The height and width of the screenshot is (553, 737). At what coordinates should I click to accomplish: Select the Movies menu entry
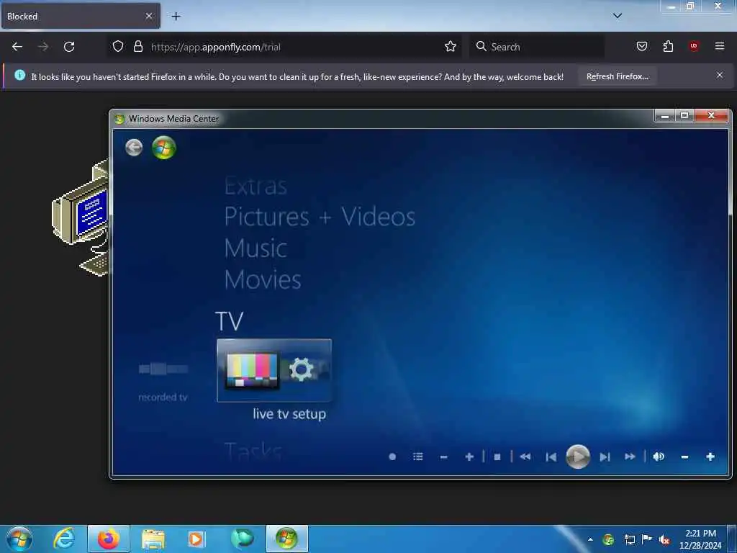[263, 279]
